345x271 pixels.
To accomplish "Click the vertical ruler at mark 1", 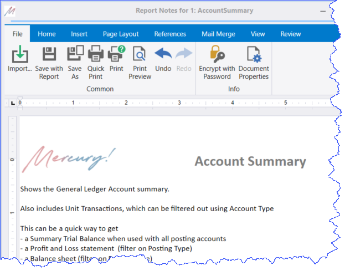I will pyautogui.click(x=12, y=213).
